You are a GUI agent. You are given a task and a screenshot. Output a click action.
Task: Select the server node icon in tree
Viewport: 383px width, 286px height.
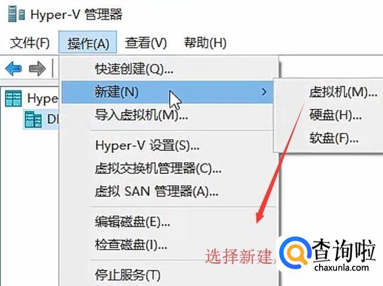(x=33, y=120)
